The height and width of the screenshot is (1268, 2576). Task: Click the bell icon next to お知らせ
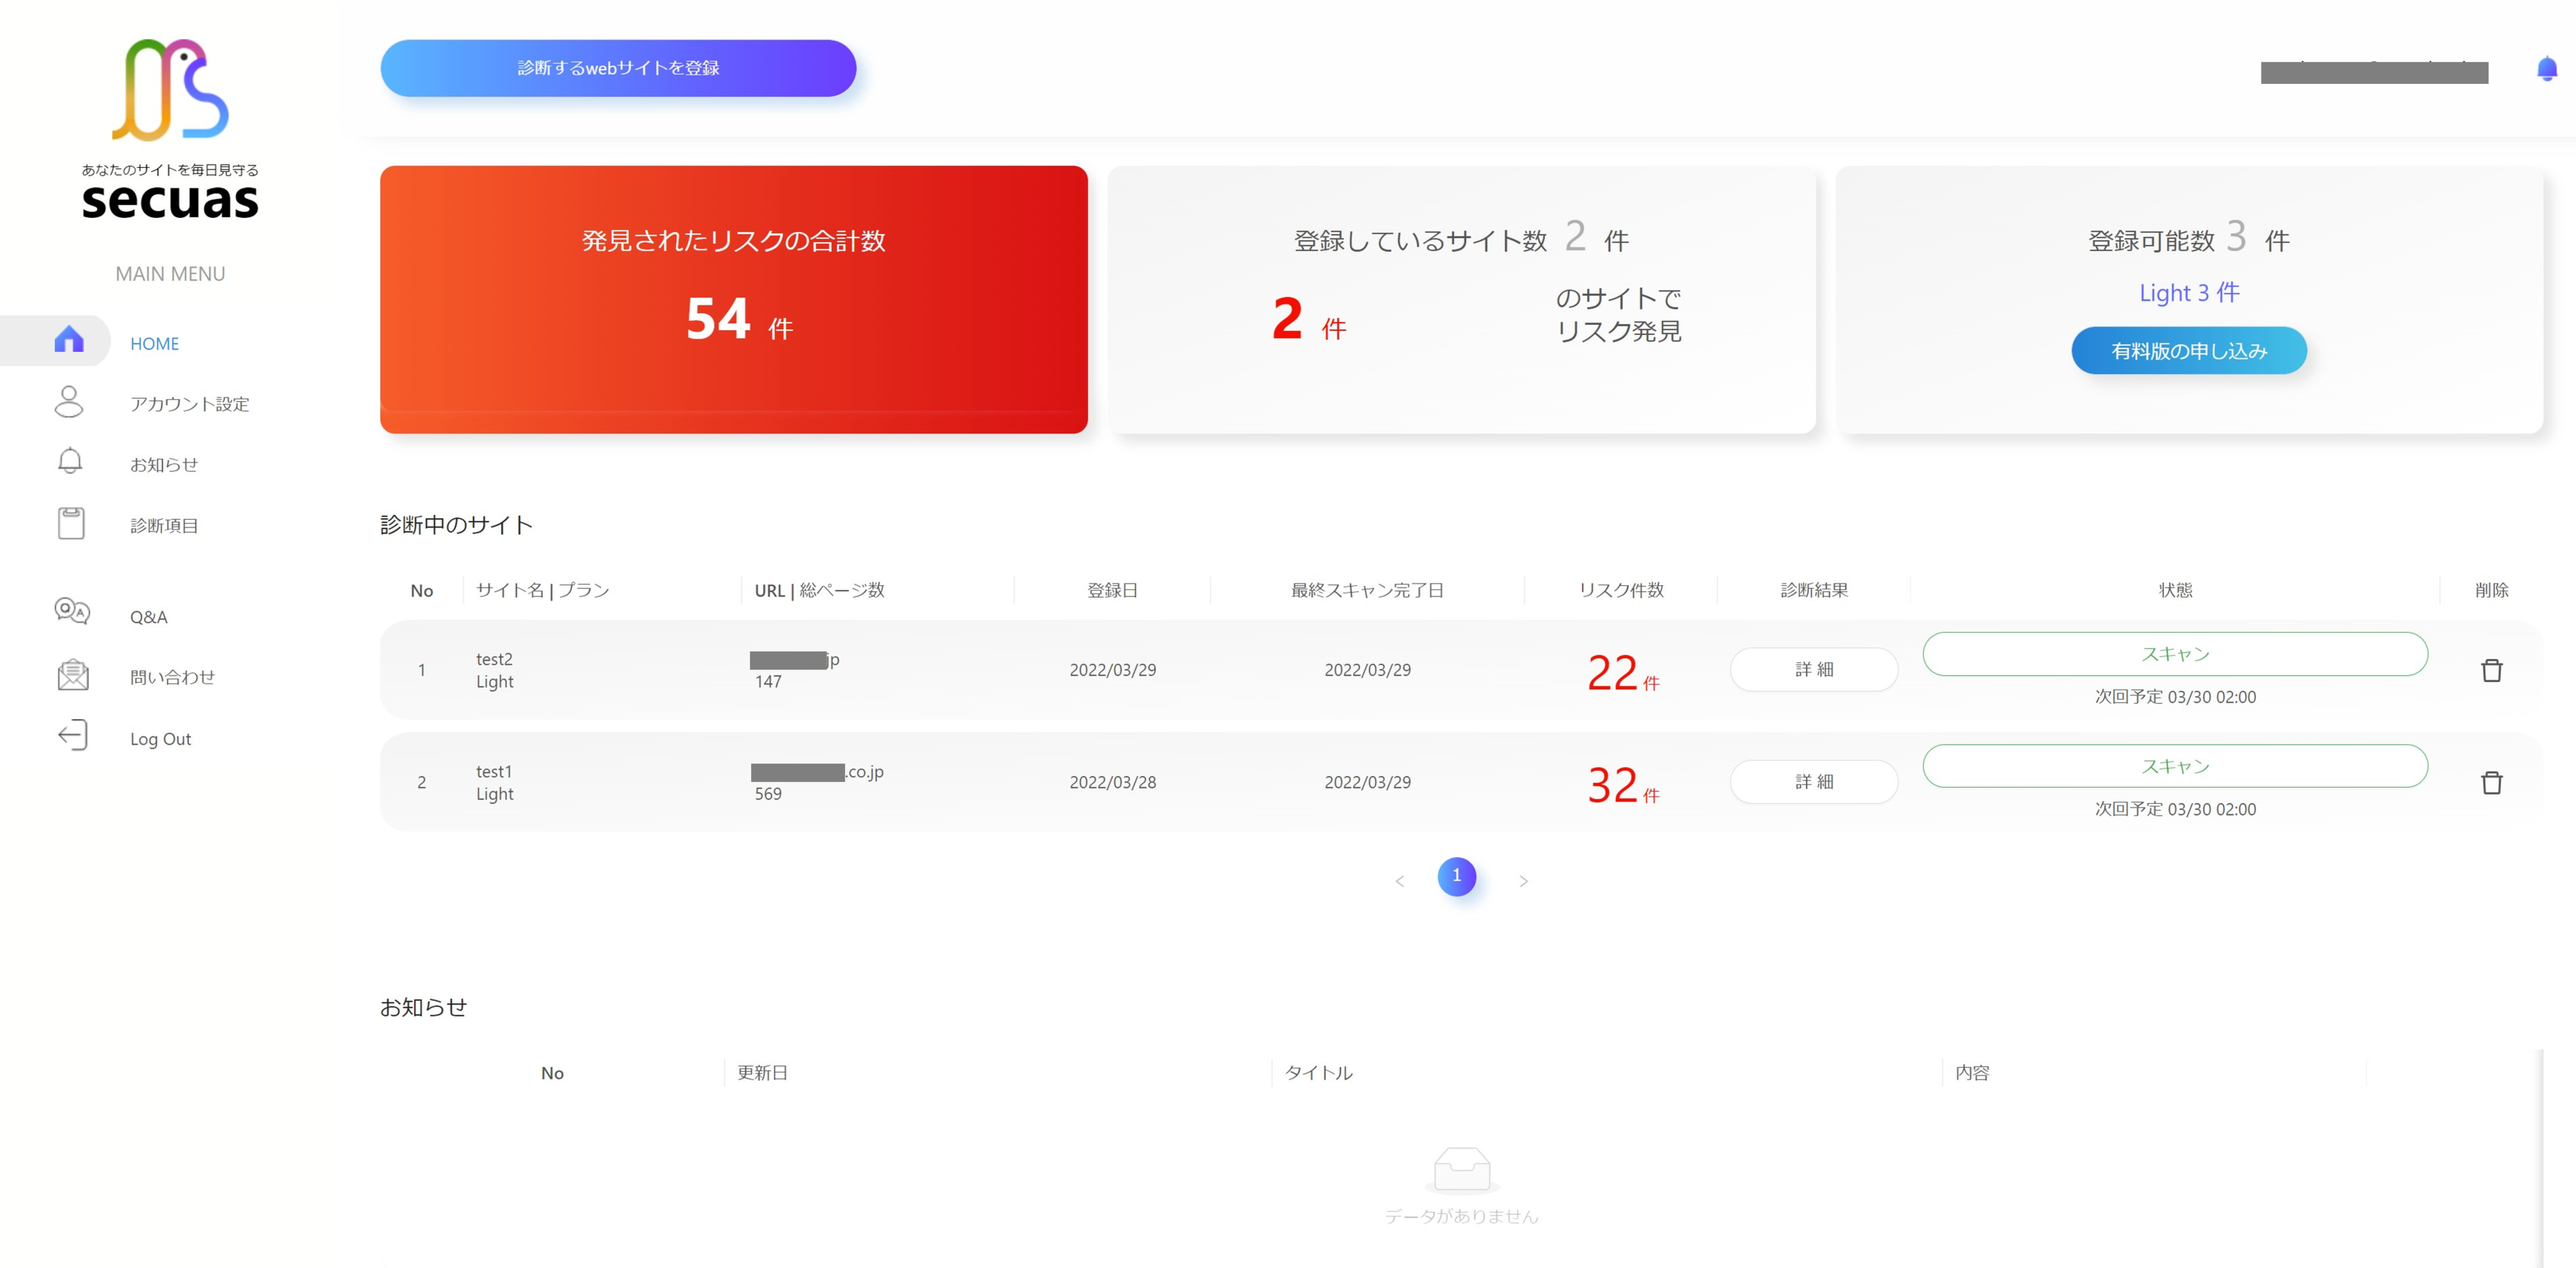[x=69, y=462]
